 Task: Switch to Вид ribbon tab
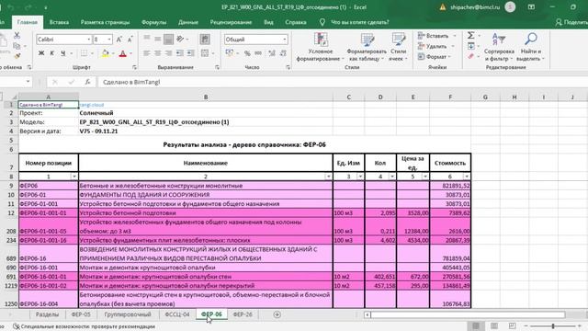pyautogui.click(x=268, y=22)
